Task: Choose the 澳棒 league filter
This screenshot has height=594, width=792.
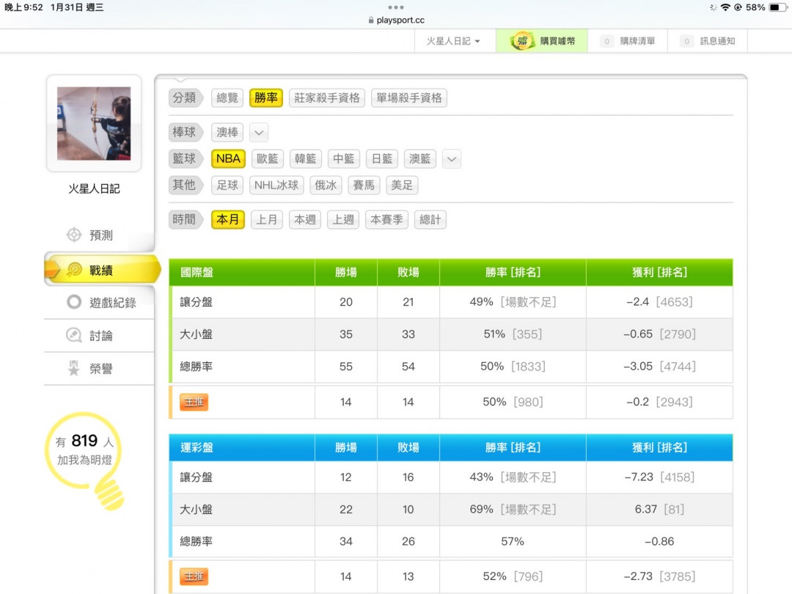Action: [x=227, y=132]
